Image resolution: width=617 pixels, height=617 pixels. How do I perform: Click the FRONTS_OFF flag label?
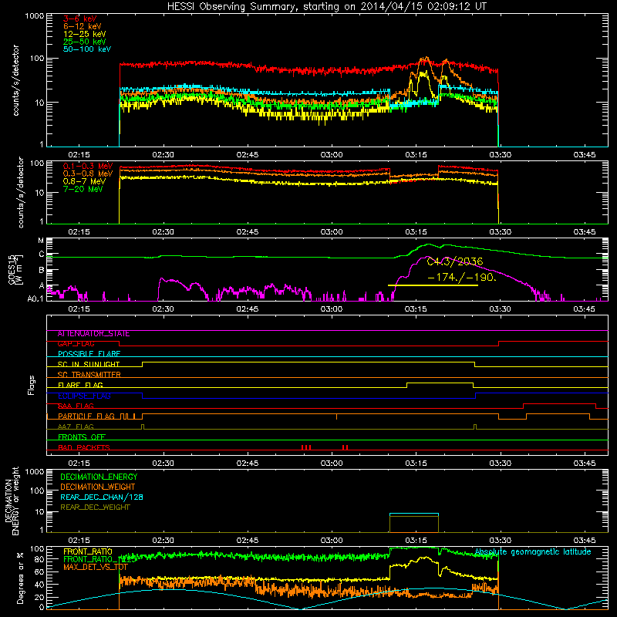(82, 437)
